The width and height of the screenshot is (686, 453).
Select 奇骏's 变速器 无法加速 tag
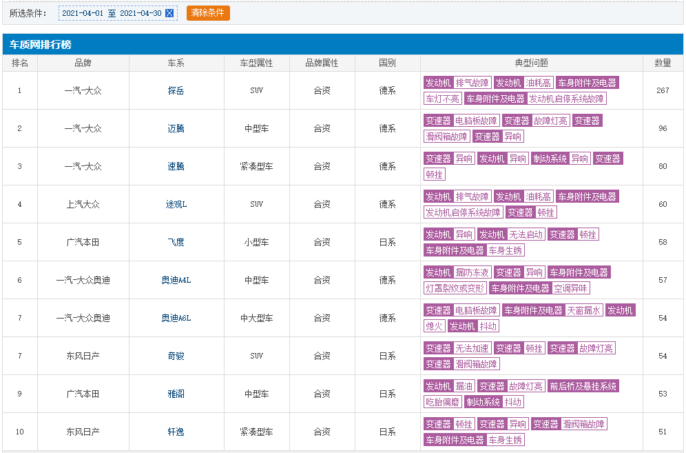click(457, 348)
